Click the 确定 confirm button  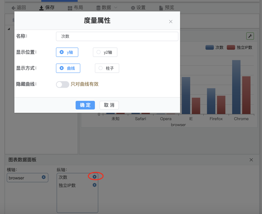(x=85, y=105)
